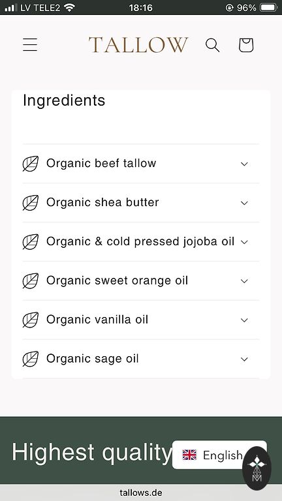
Task: Open the hamburger navigation menu
Action: click(30, 45)
